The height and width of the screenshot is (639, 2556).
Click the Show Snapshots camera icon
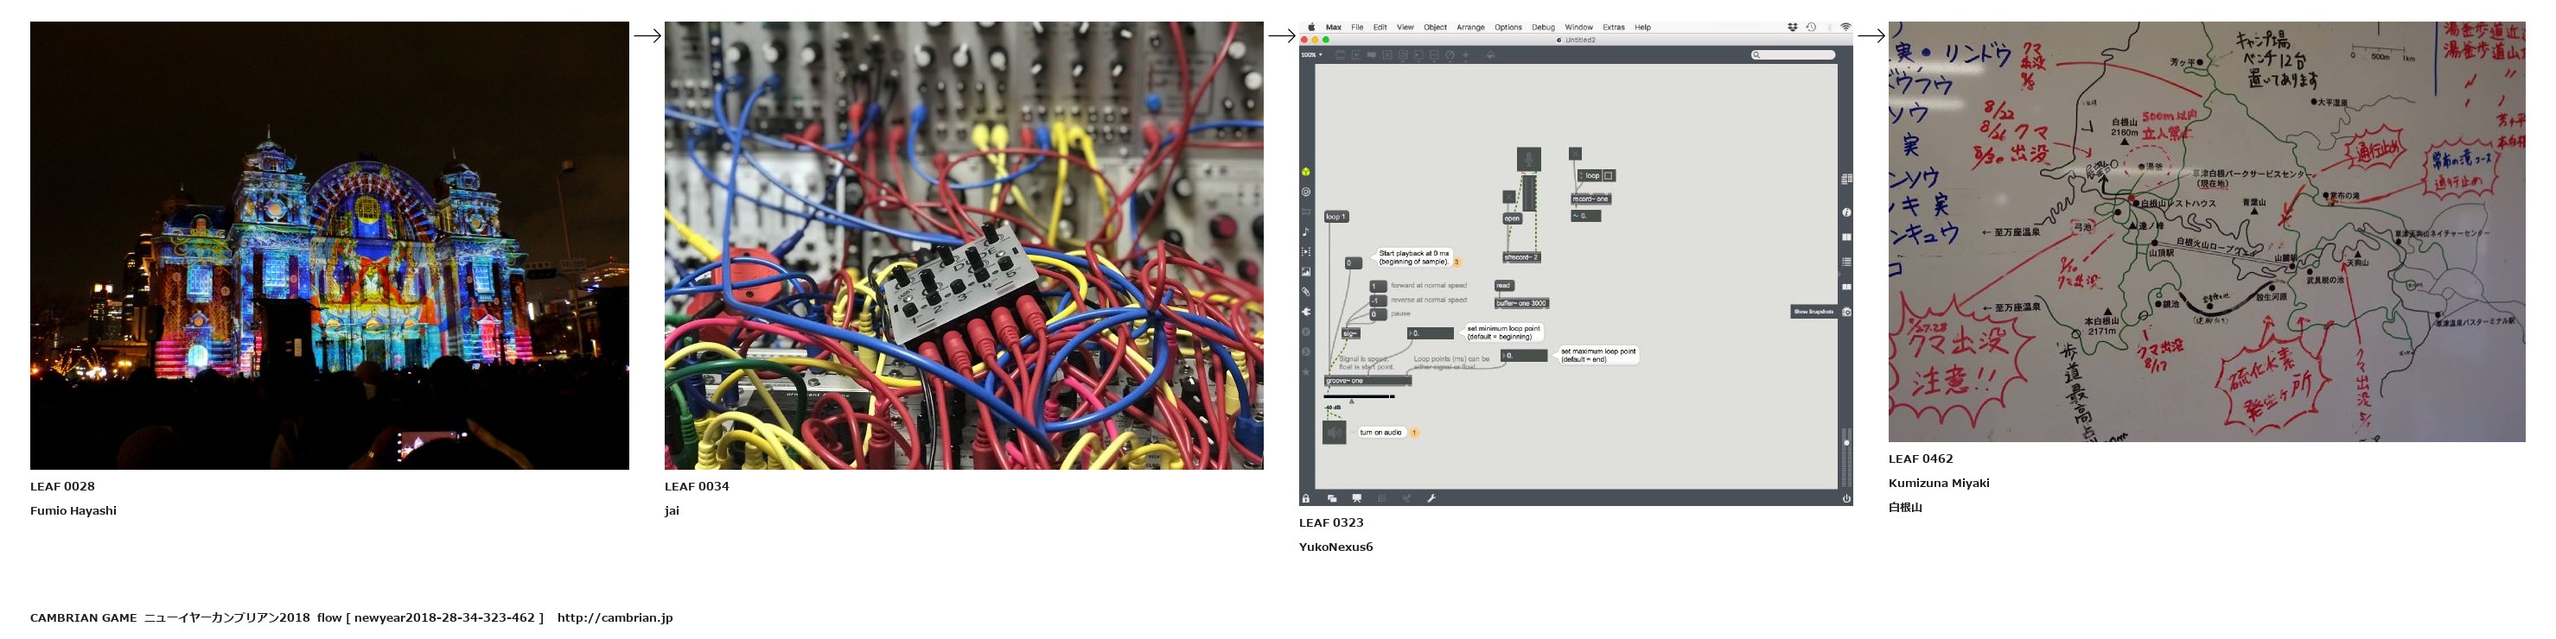click(1846, 312)
